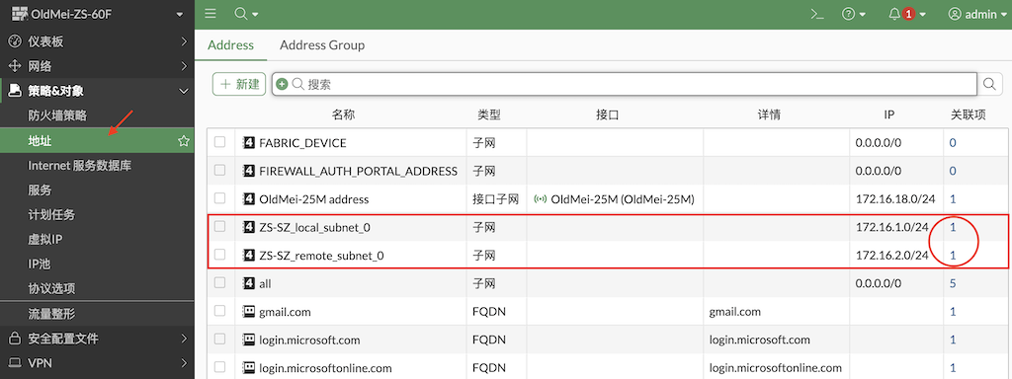The width and height of the screenshot is (1012, 379).
Task: Check the gmail.com row checkbox
Action: coord(220,311)
